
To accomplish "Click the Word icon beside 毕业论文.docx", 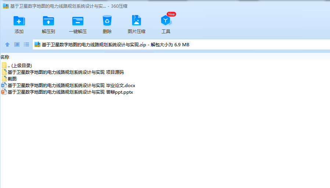I will pyautogui.click(x=4, y=85).
